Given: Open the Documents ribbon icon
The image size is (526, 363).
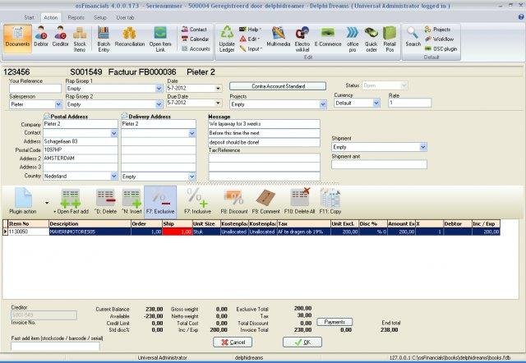Looking at the screenshot, I should coord(18,38).
